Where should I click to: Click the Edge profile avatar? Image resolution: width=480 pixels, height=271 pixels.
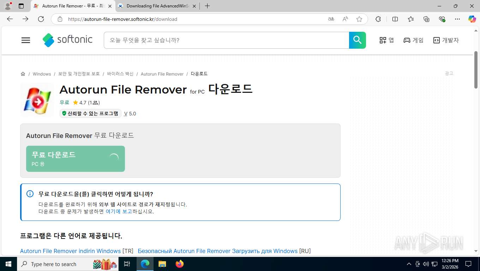[8, 6]
